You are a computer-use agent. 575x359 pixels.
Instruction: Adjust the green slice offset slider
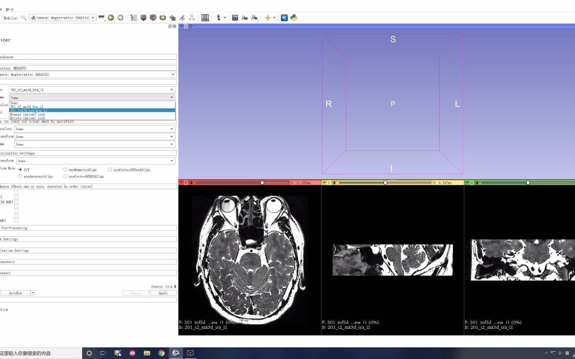tap(528, 182)
